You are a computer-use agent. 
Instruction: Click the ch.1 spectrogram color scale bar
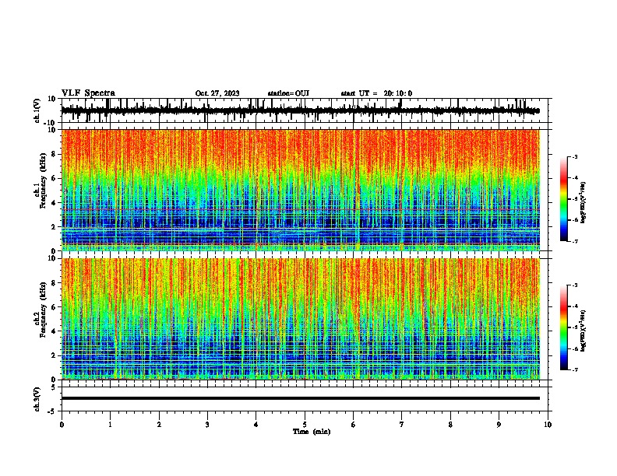click(x=564, y=199)
